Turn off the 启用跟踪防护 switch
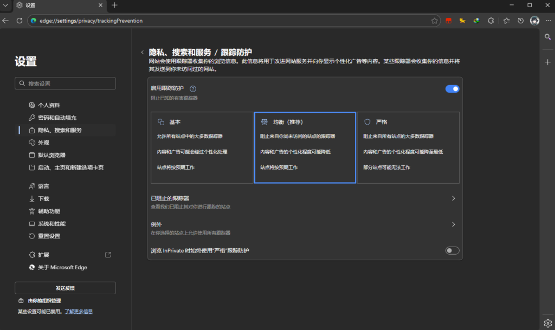The width and height of the screenshot is (555, 330). coord(452,89)
